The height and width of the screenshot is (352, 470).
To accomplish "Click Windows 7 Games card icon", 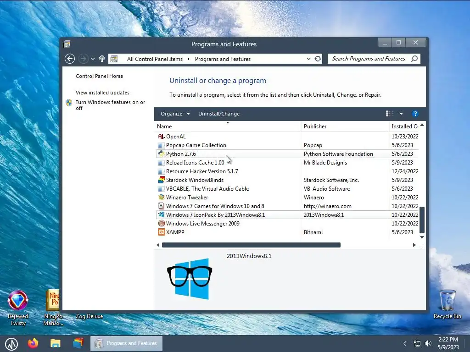I will pyautogui.click(x=161, y=206).
